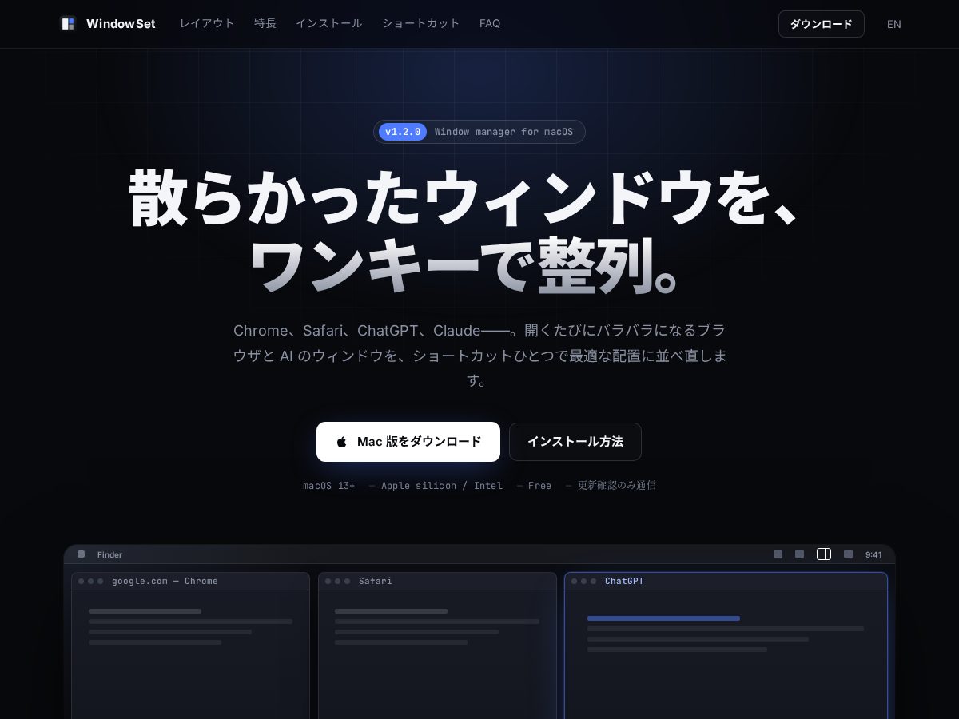This screenshot has width=959, height=719.
Task: Click the headline '散らかったウィンドウを、'
Action: pyautogui.click(x=464, y=200)
